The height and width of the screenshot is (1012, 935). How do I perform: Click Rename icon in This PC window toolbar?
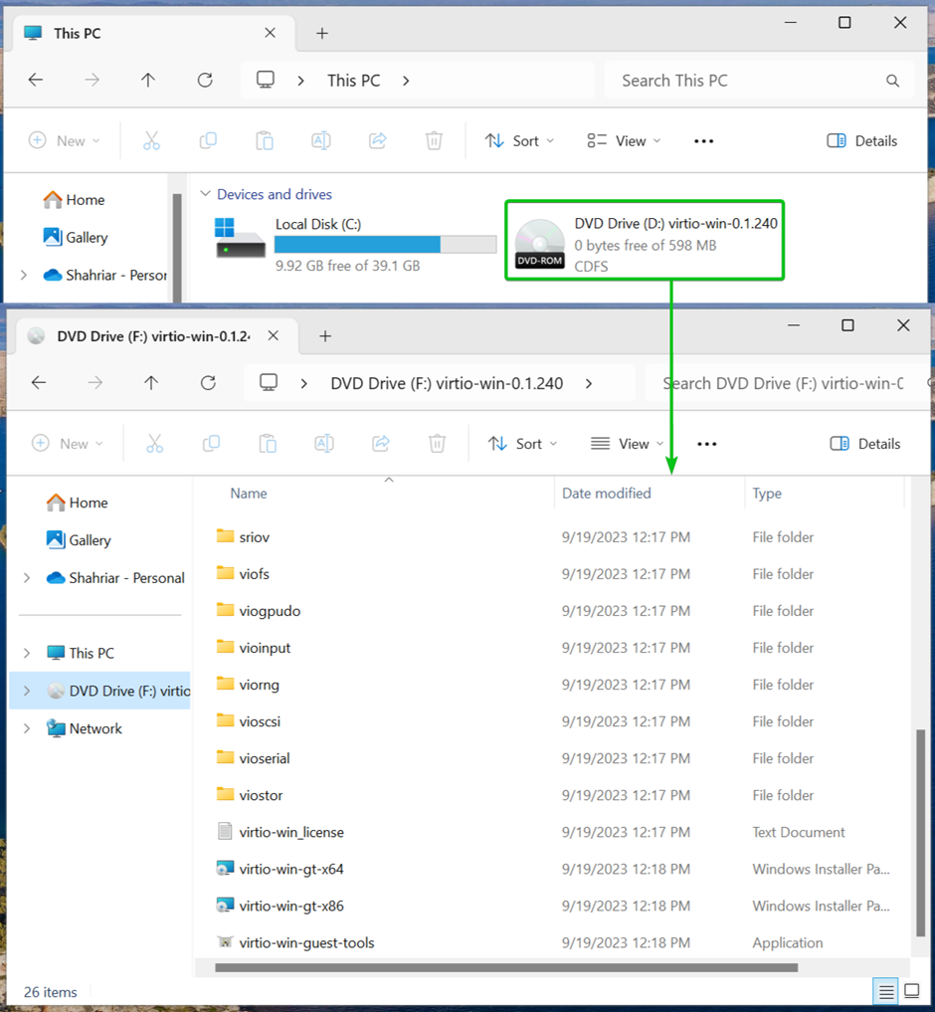(x=321, y=140)
